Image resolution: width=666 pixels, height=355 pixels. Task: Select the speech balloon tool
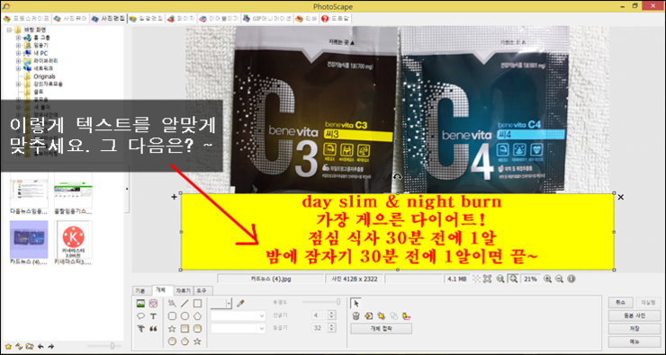pos(141,316)
